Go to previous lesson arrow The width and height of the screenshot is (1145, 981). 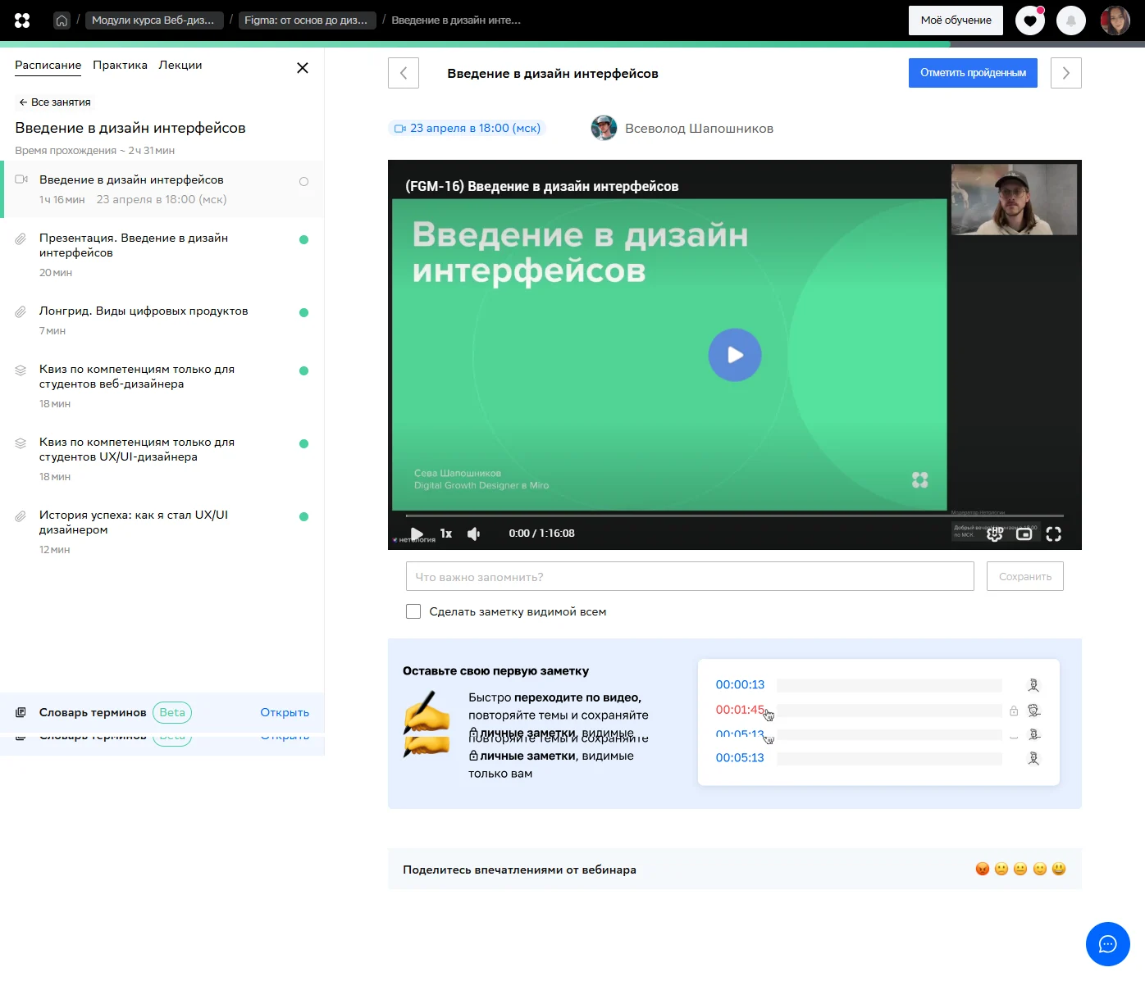pos(404,73)
